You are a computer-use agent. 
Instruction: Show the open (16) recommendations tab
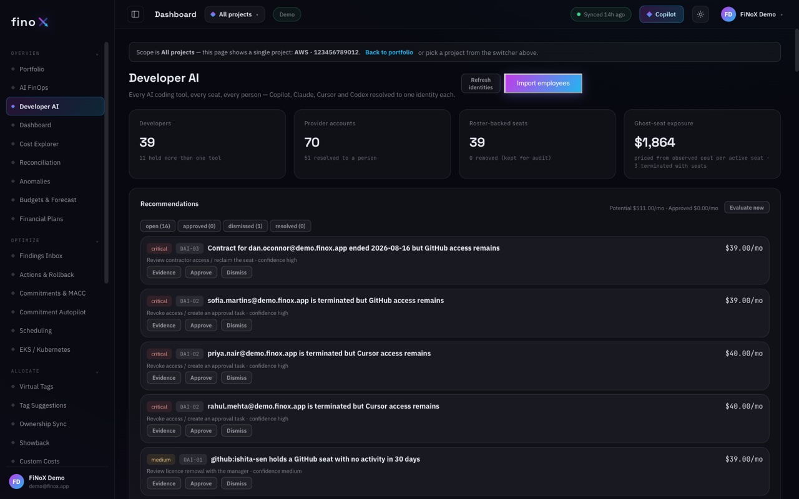[x=158, y=226]
